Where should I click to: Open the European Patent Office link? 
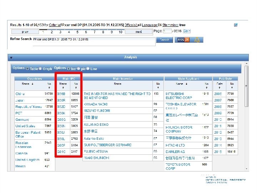click(28, 134)
